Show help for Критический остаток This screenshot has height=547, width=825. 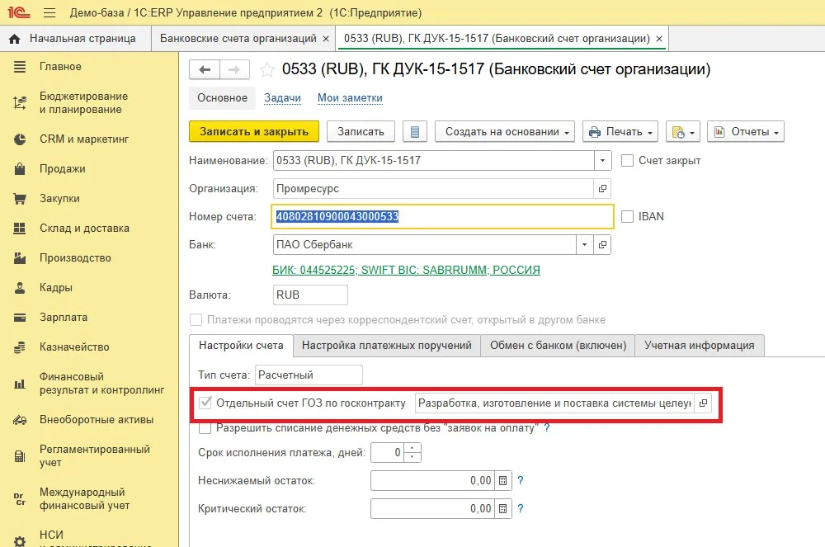521,508
